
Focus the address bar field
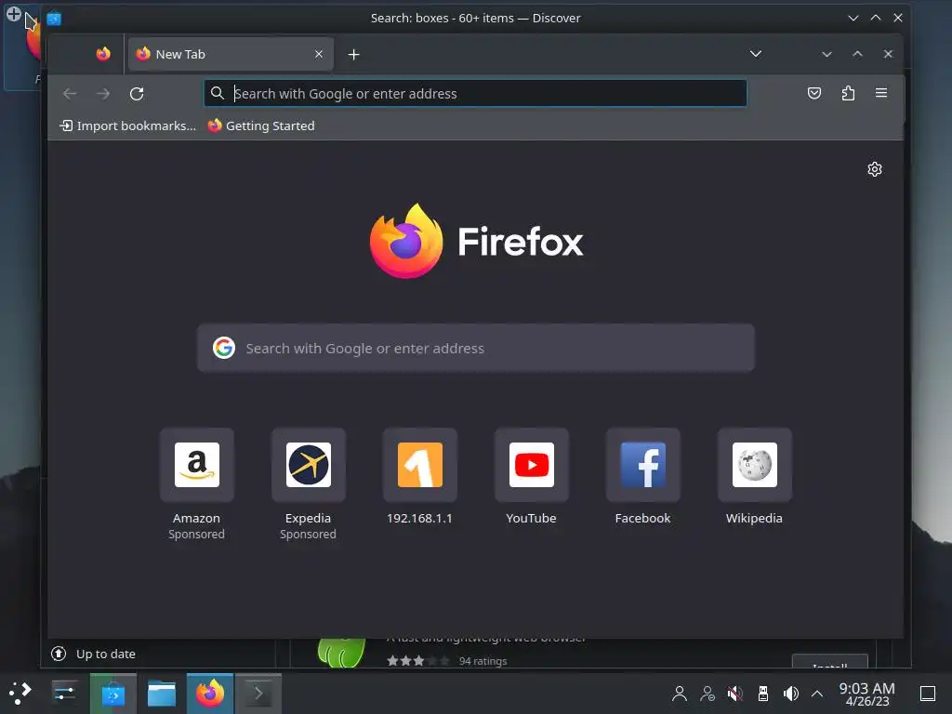click(475, 94)
